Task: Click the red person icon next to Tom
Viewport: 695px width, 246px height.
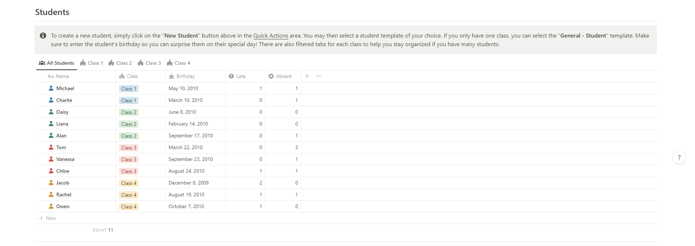Action: [x=51, y=147]
